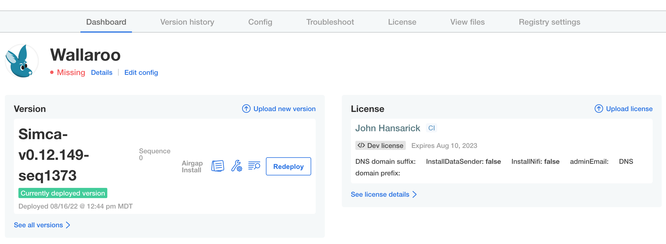This screenshot has width=666, height=244.
Task: Click the InstallDataSender: false entitlement
Action: point(464,162)
